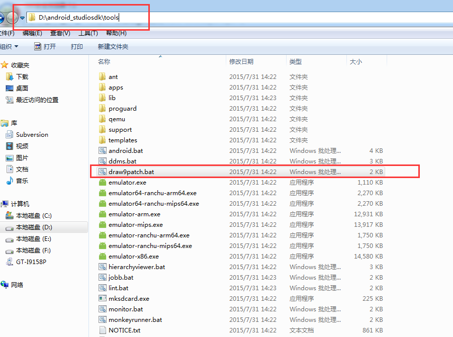Click the 计算机 computer icon
Screen dimensions: 453x337
coord(5,204)
